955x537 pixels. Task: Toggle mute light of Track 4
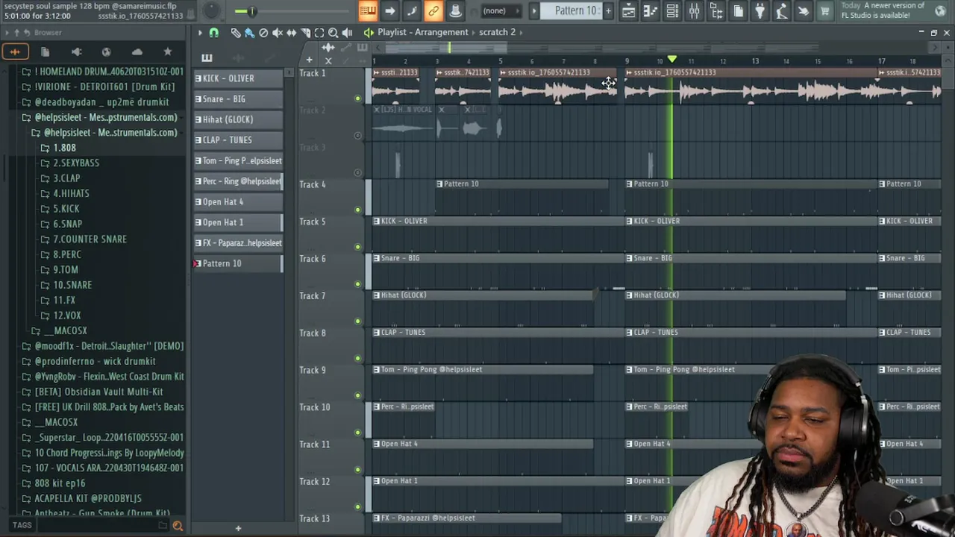coord(357,210)
